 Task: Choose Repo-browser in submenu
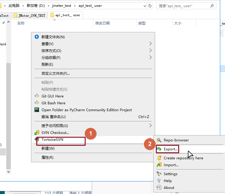190,140
